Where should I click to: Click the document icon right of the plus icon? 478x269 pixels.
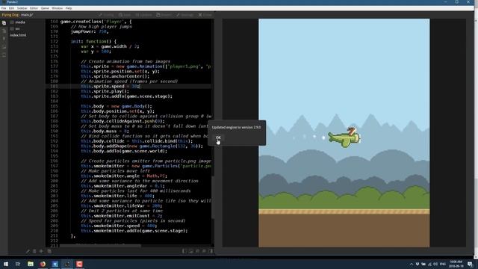click(x=49, y=251)
